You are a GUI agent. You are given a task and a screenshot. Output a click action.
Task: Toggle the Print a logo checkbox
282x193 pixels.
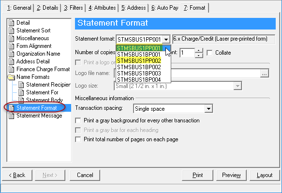(x=78, y=62)
